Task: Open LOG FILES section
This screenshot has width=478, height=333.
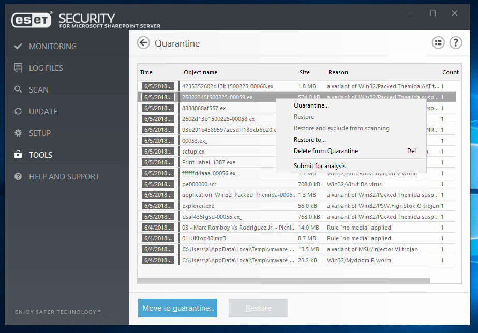Action: pos(46,68)
